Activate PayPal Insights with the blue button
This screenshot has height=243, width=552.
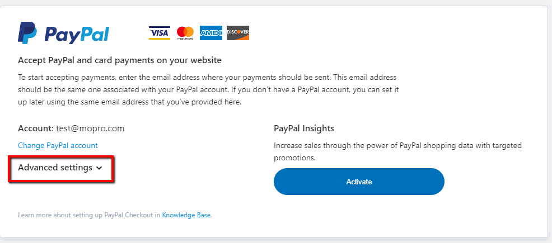(359, 182)
